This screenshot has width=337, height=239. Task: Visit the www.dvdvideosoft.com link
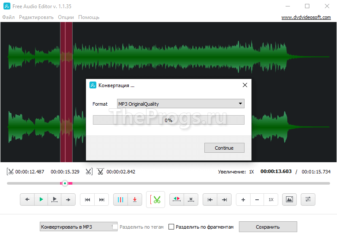pos(306,17)
